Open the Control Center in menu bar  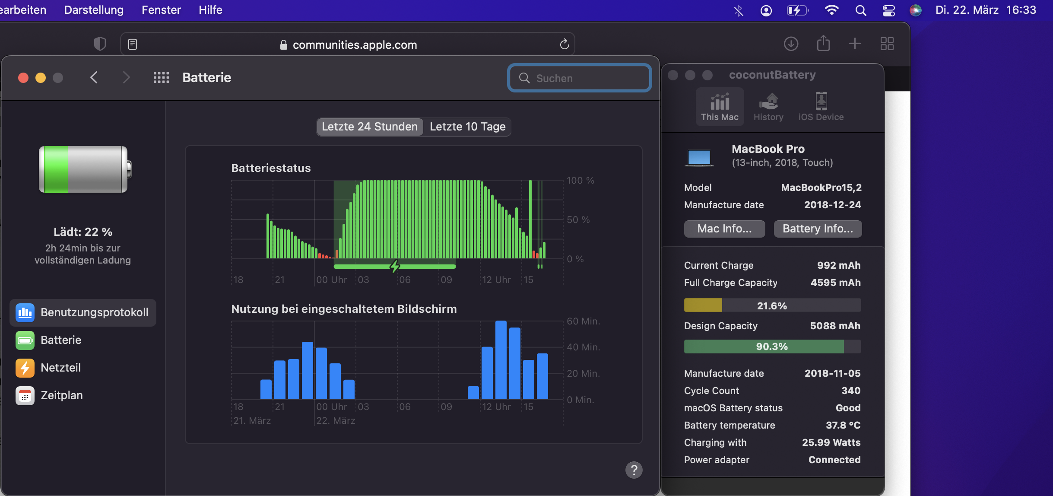[888, 10]
